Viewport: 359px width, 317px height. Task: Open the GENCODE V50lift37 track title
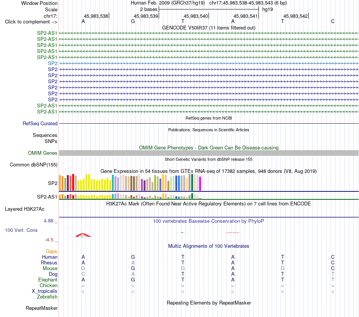point(209,28)
